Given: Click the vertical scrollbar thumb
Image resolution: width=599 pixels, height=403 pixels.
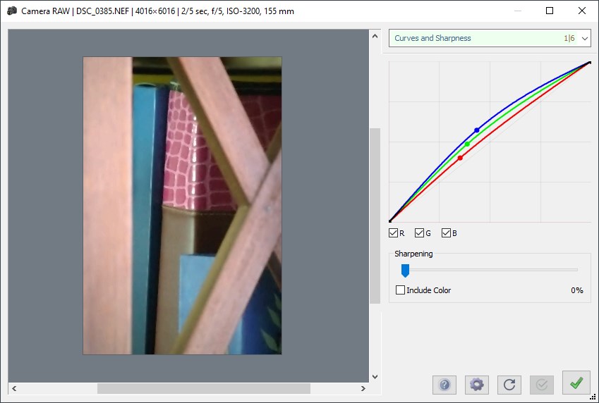Looking at the screenshot, I should click(375, 216).
